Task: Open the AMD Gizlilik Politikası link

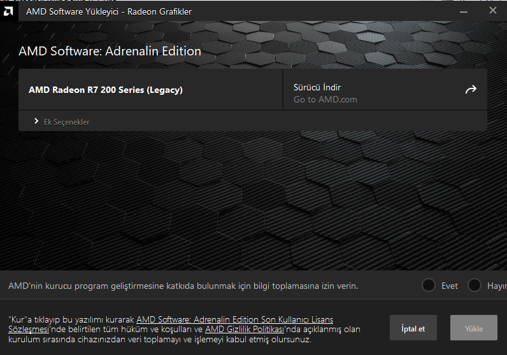Action: tap(245, 329)
